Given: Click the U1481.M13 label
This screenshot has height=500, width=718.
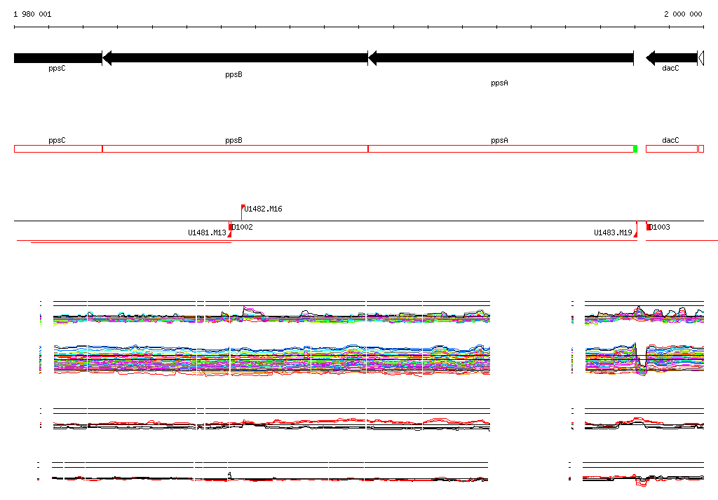Looking at the screenshot, I should 207,233.
